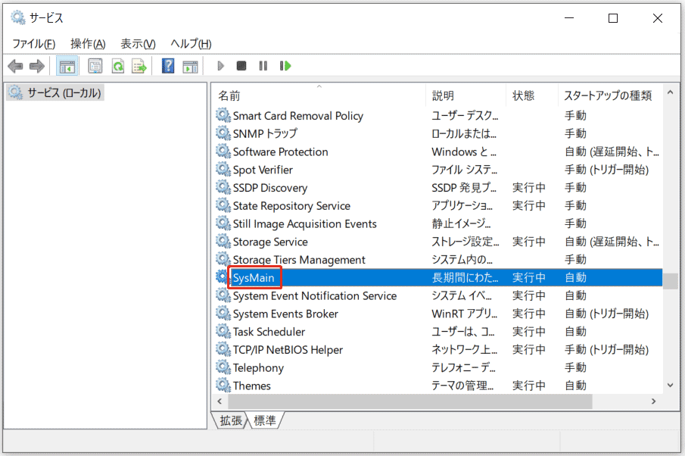
Task: Select TCP/IP NetBIOS Helper service
Action: click(x=288, y=350)
